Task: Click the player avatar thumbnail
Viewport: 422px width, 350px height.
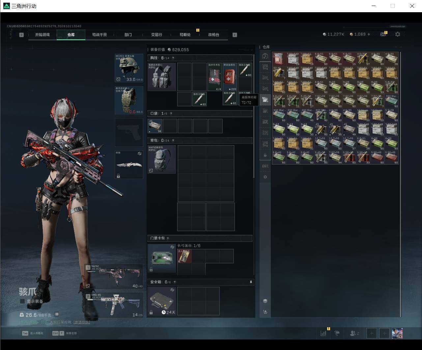Action: coord(397,333)
